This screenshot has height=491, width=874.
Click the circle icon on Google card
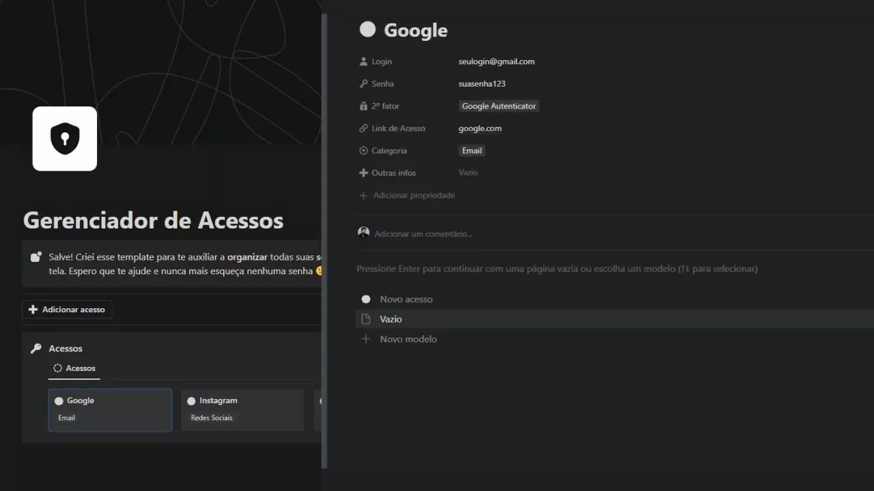coord(59,401)
